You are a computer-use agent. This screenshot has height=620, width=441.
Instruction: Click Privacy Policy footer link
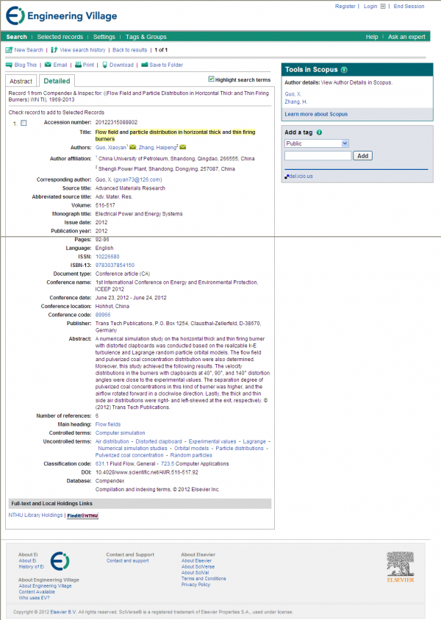point(196,585)
